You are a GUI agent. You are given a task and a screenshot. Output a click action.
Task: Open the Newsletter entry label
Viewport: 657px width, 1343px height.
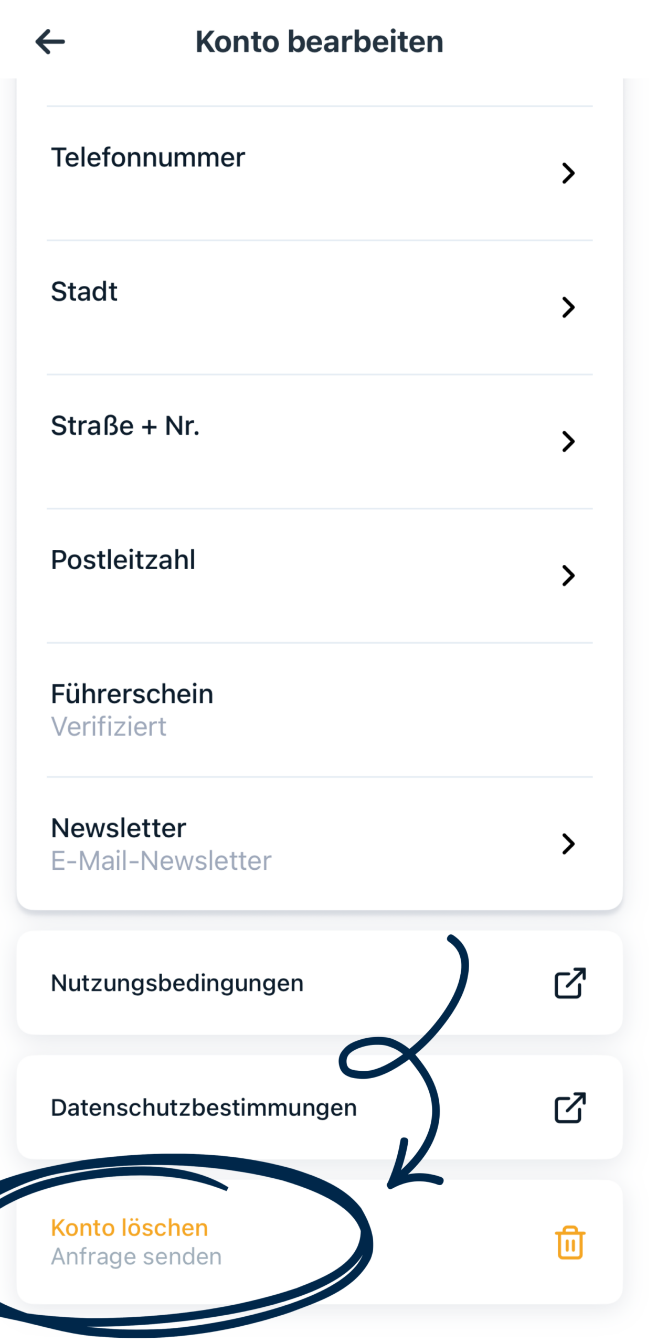pos(118,828)
